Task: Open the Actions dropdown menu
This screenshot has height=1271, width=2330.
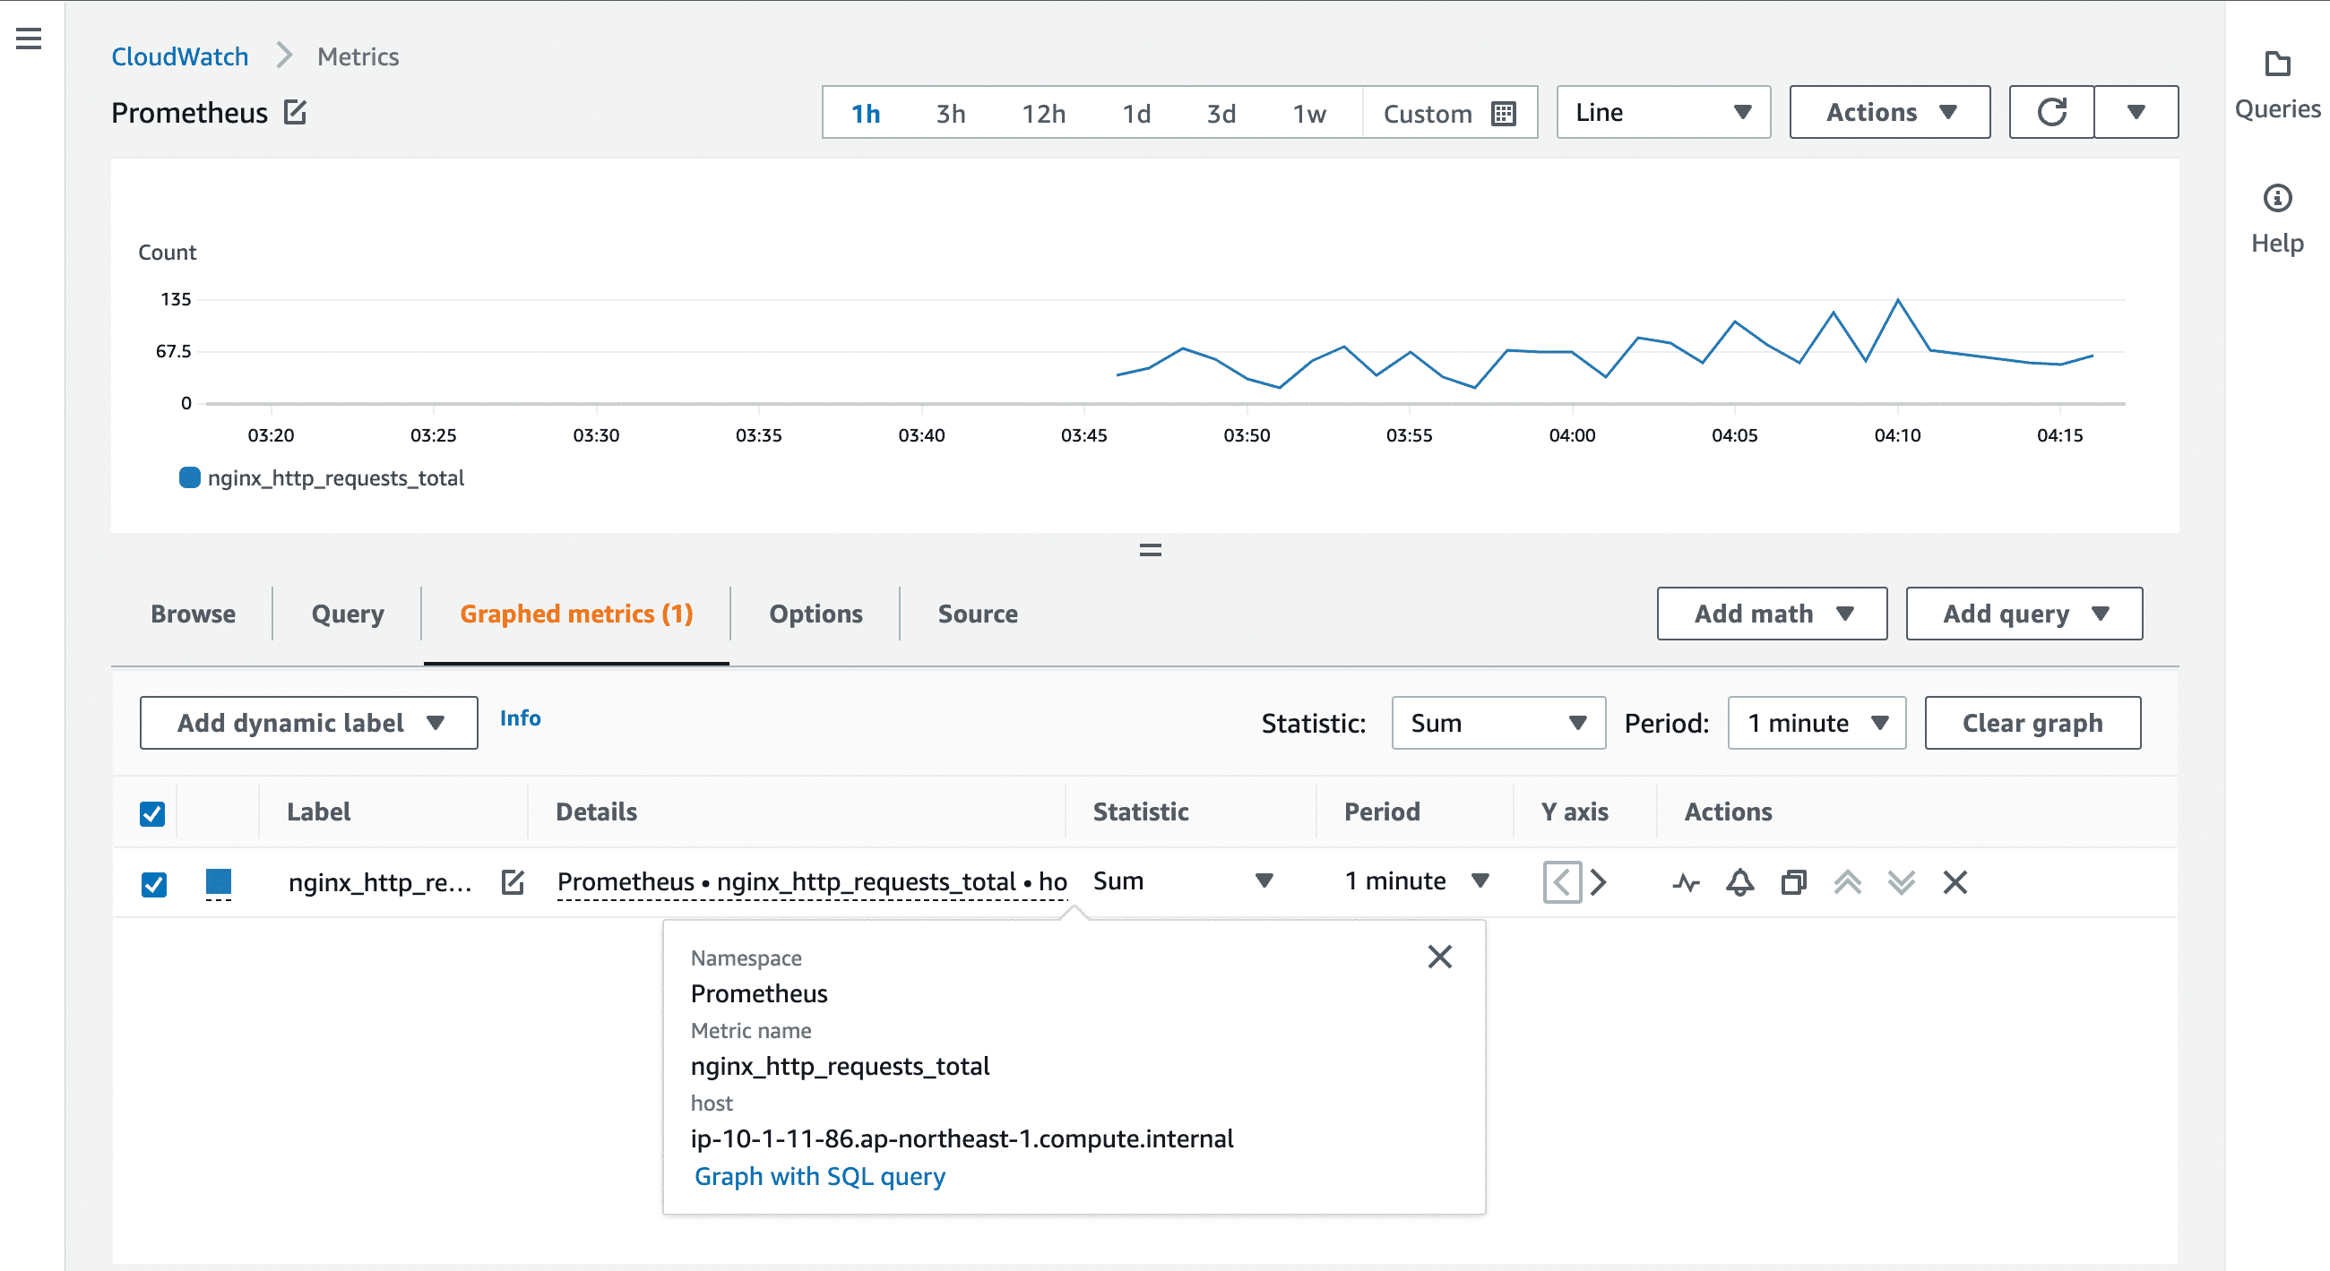Action: click(x=1888, y=112)
